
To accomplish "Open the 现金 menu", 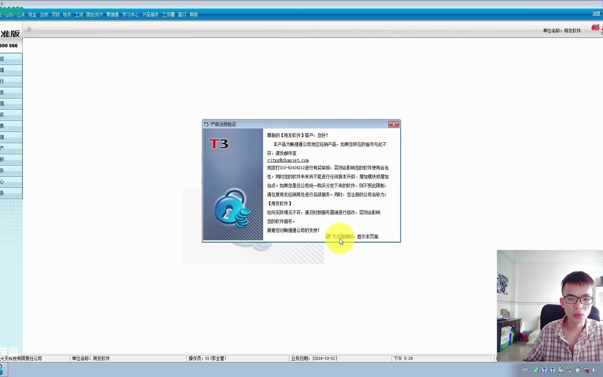I will [x=32, y=15].
